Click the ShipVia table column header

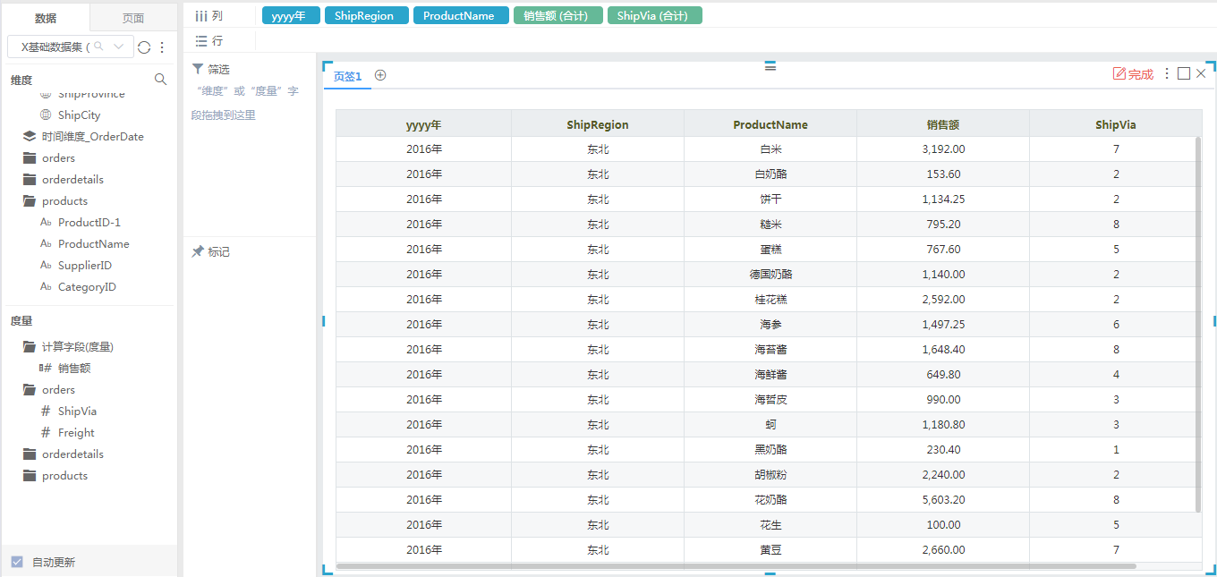point(1116,124)
